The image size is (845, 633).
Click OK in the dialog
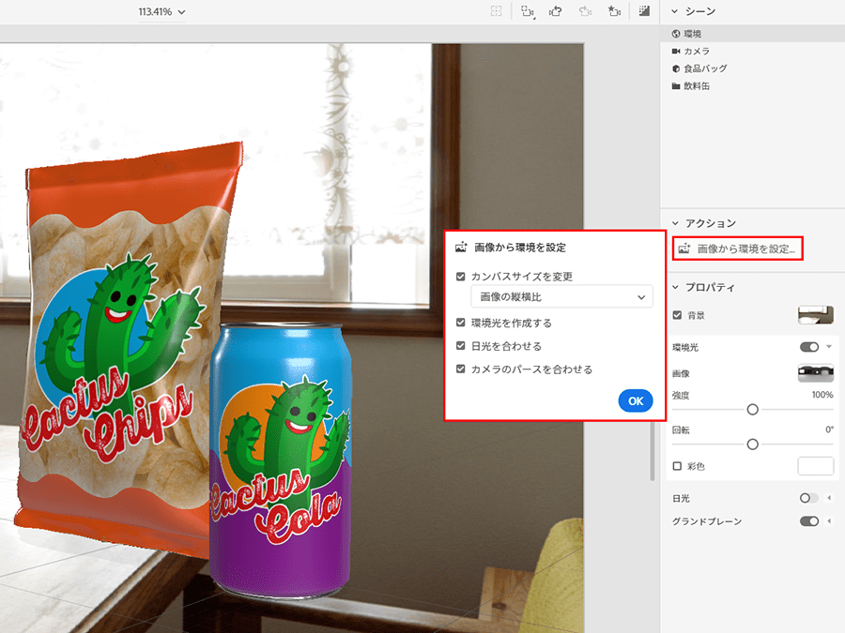click(636, 401)
